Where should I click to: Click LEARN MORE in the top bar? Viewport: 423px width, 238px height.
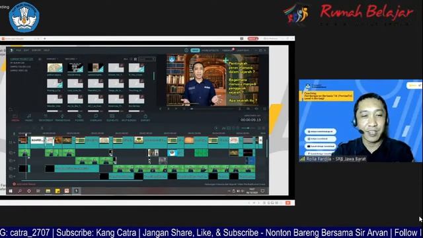coord(243,50)
